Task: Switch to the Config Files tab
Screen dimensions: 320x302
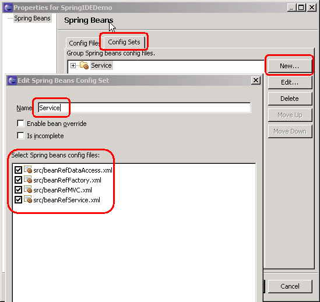Action: [84, 43]
